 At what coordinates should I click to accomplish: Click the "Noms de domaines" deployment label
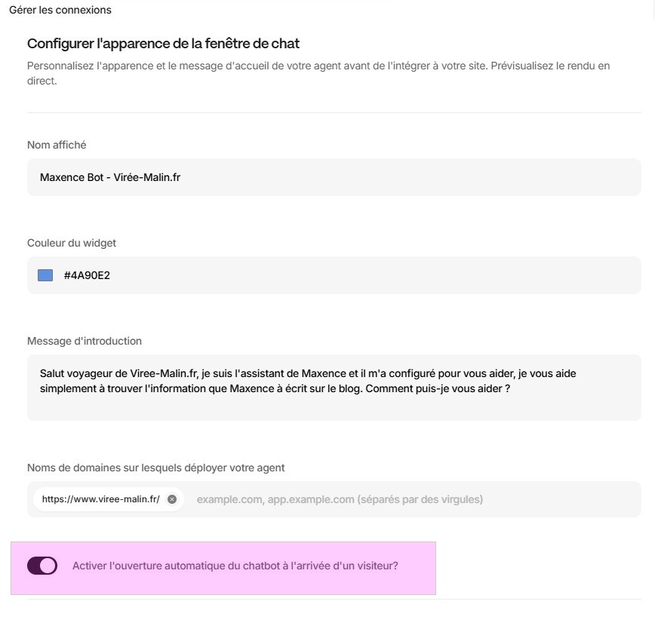pyautogui.click(x=156, y=468)
